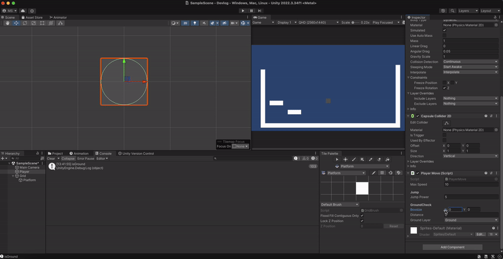503x259 pixels.
Task: Open the Ground Layer dropdown
Action: (x=470, y=220)
